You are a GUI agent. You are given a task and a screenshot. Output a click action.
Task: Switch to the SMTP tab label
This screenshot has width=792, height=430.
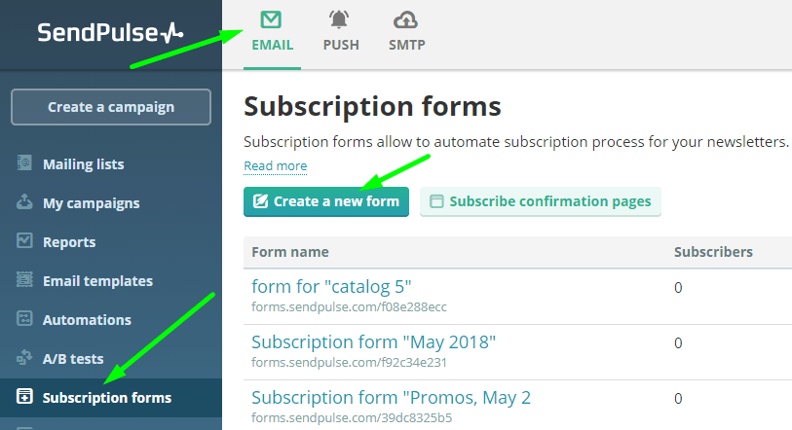pyautogui.click(x=406, y=45)
